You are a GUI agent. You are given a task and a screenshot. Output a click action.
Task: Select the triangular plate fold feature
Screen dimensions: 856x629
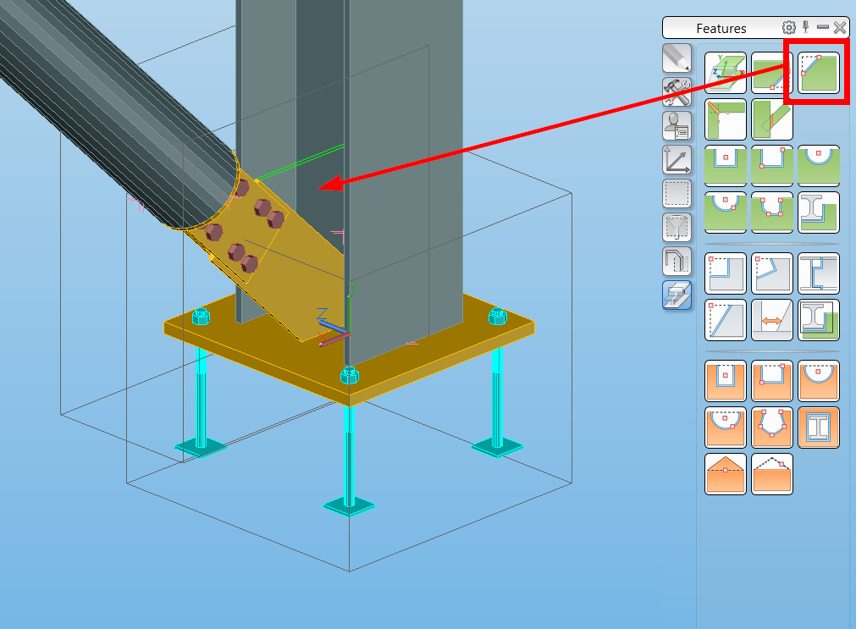pyautogui.click(x=726, y=473)
